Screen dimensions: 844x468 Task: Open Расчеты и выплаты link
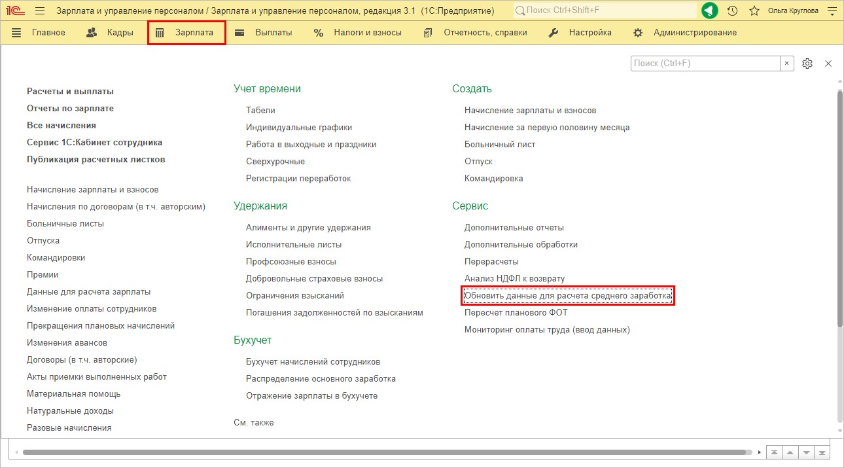click(70, 92)
